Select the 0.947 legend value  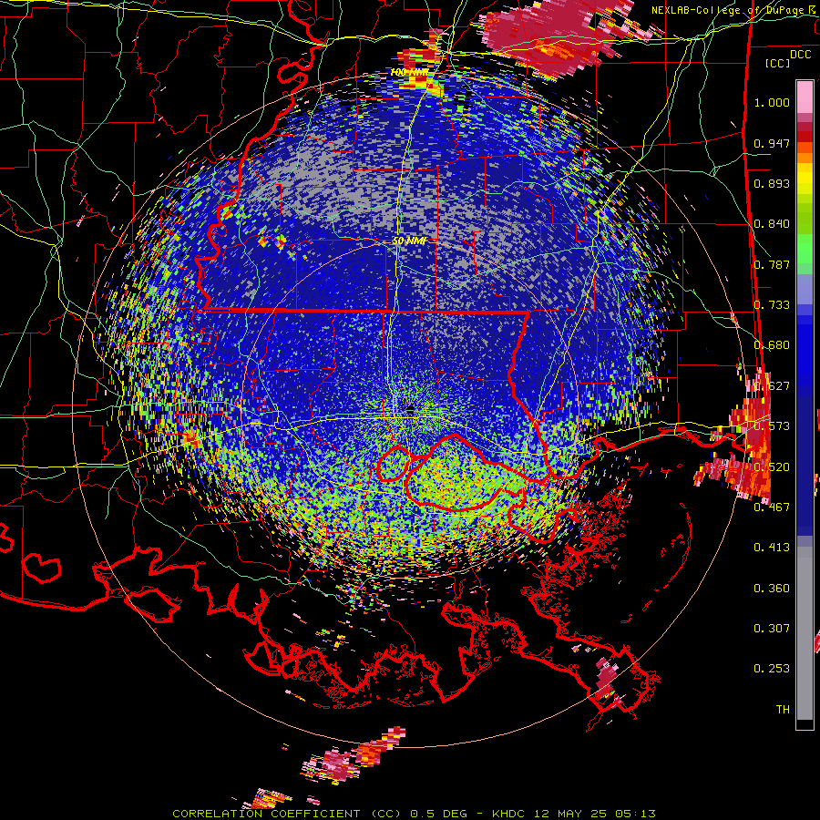[x=772, y=143]
